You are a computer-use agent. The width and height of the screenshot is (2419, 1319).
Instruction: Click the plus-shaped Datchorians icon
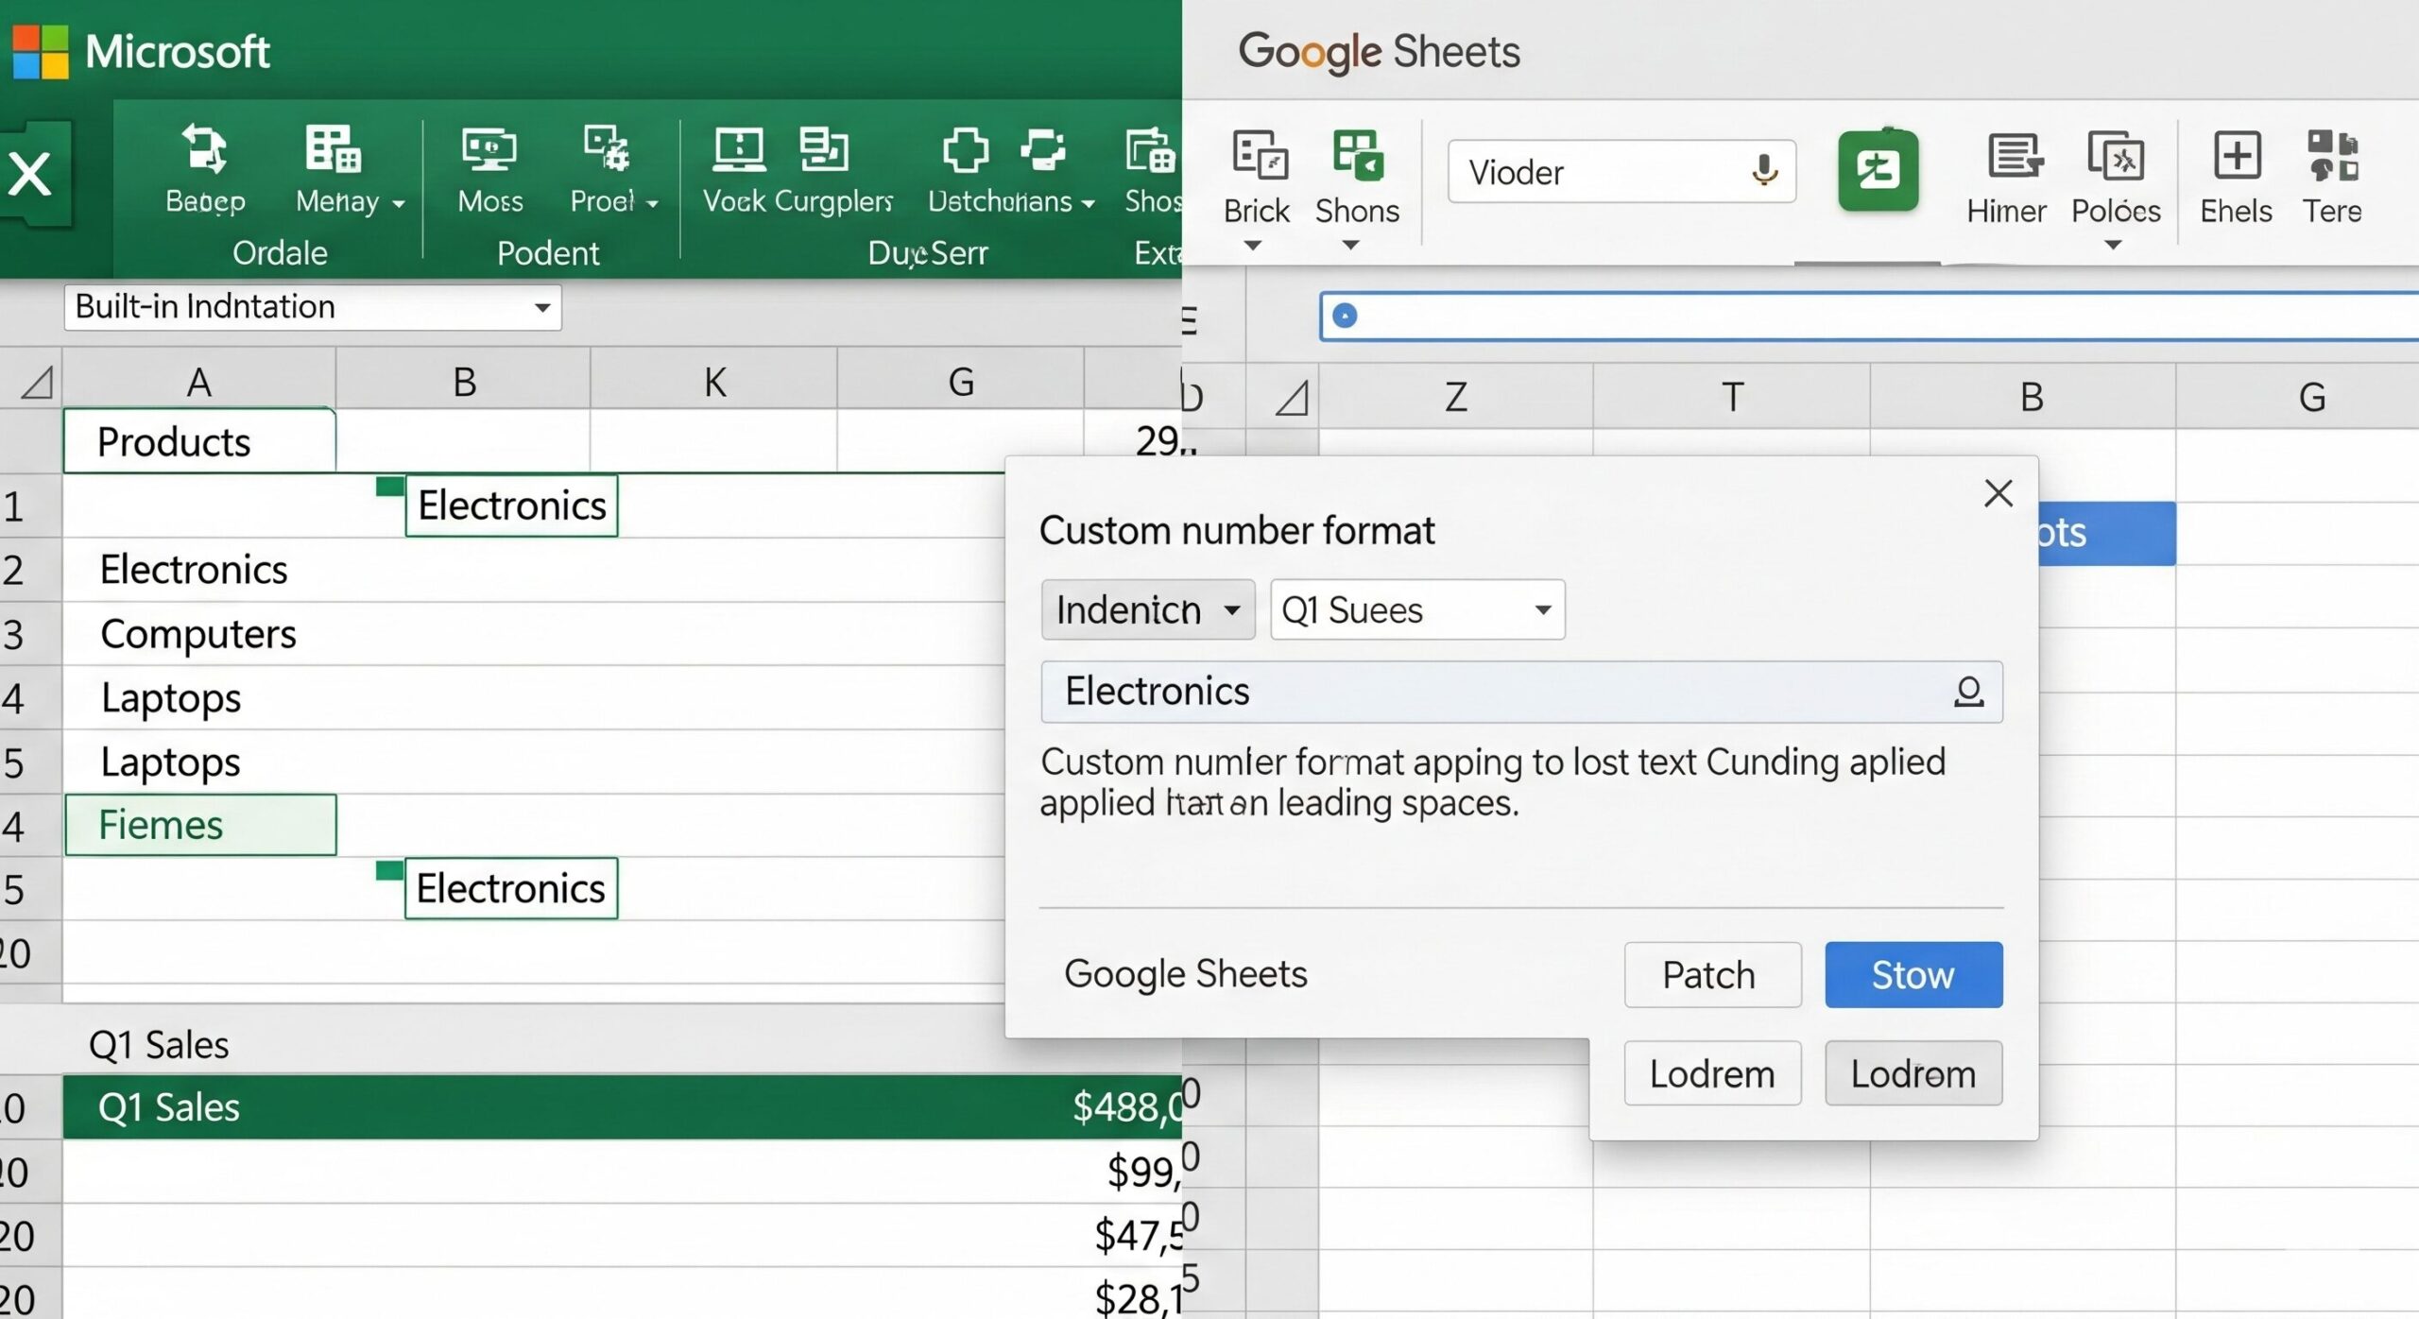pyautogui.click(x=965, y=149)
